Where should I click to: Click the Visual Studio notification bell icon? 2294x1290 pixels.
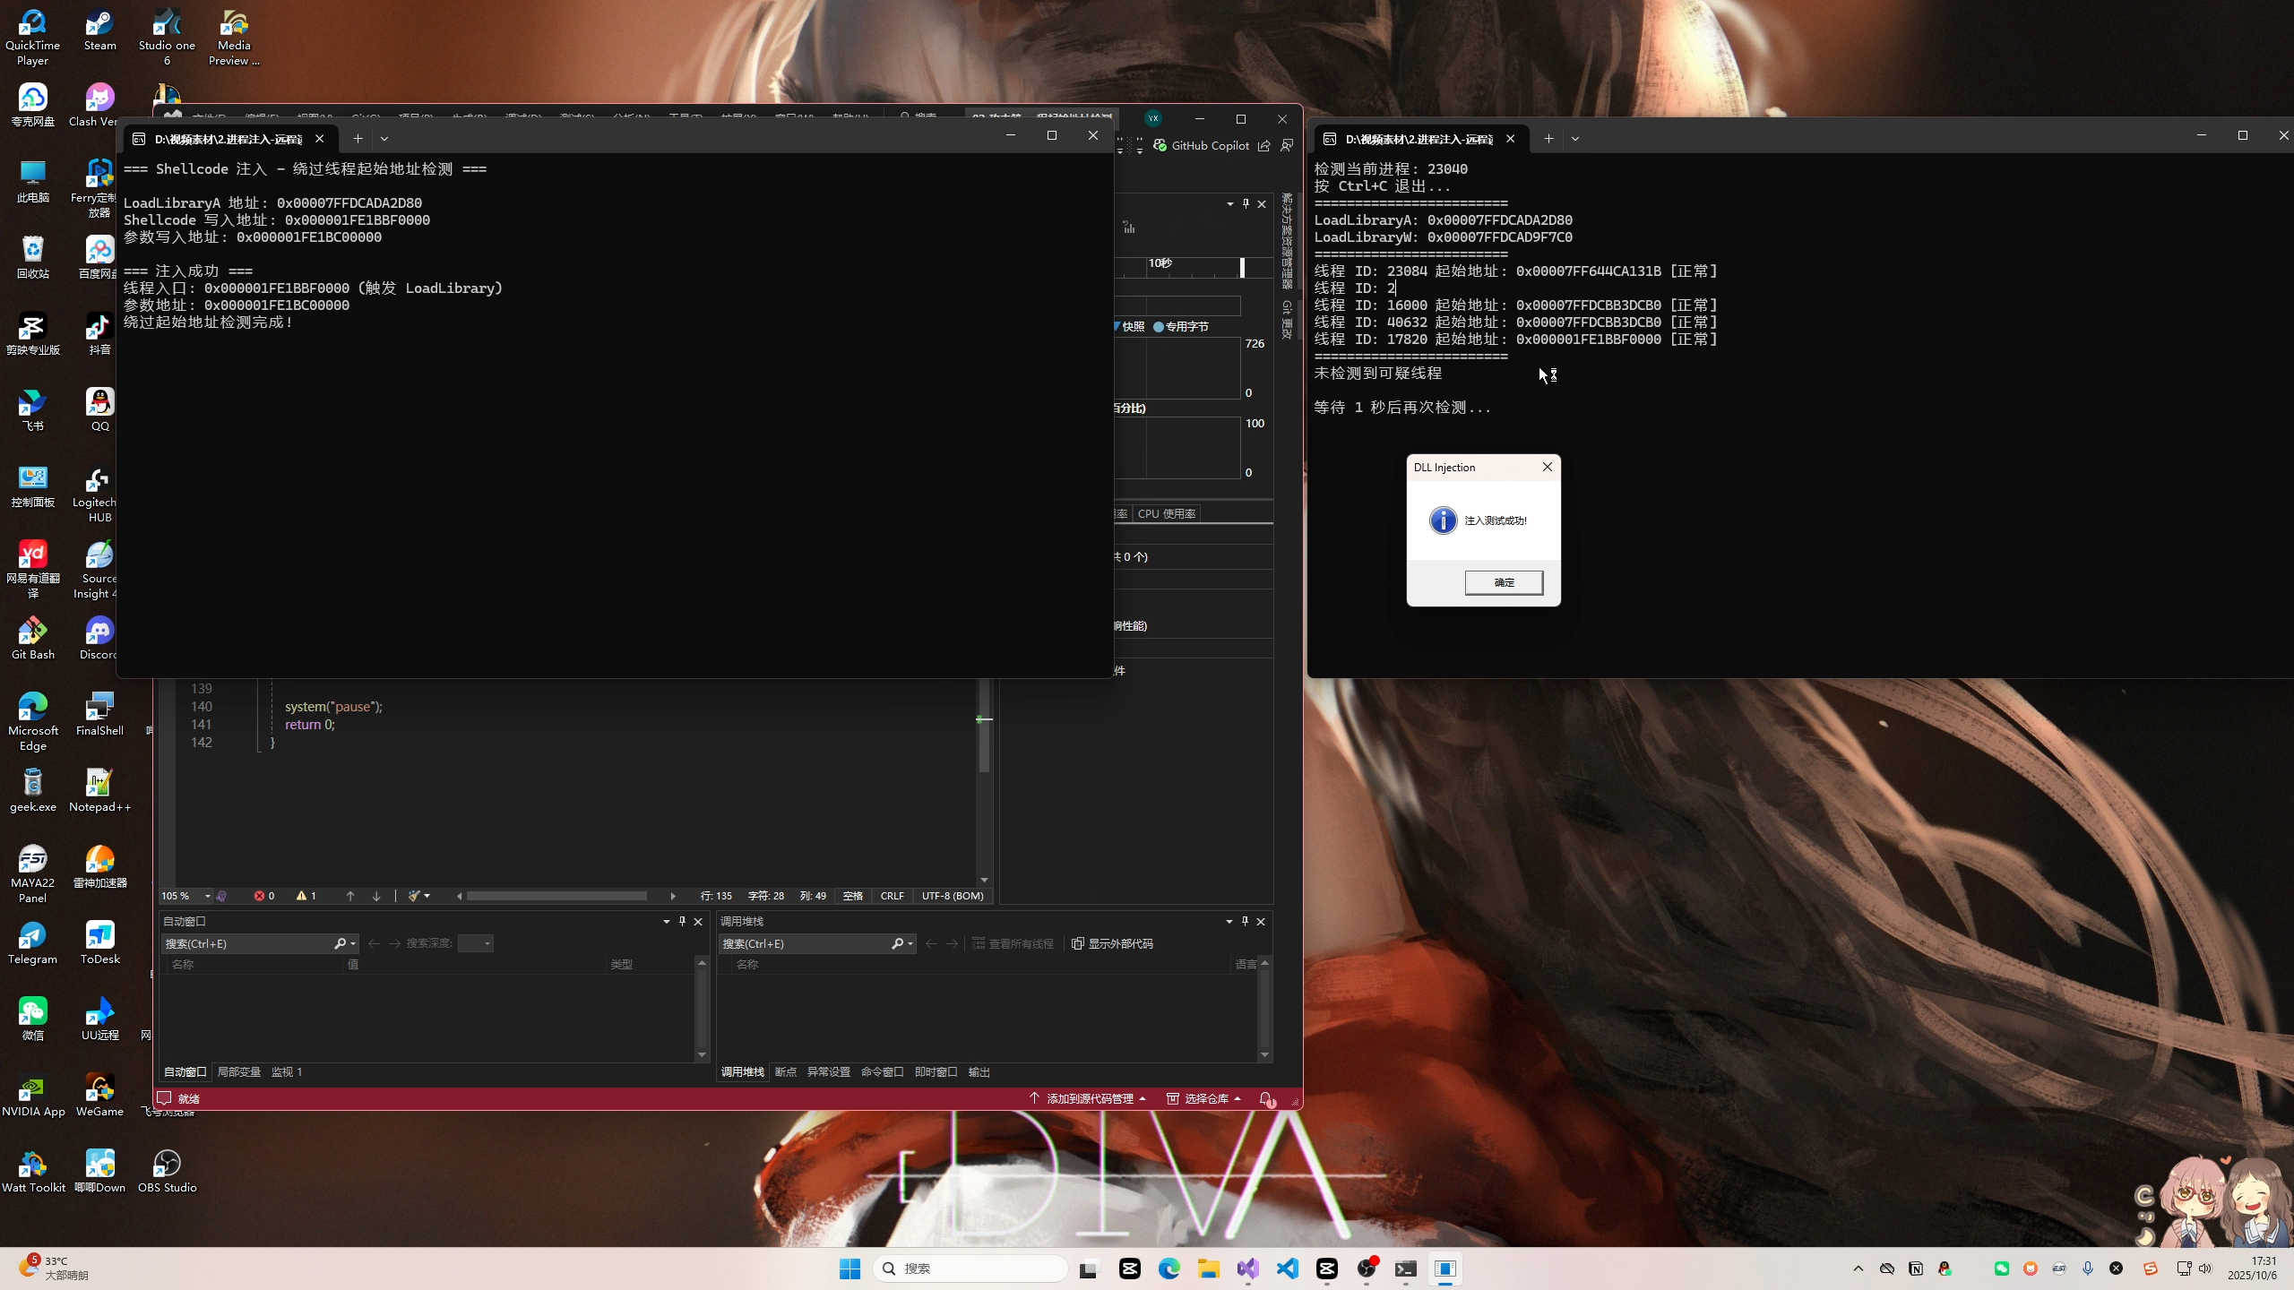[x=1265, y=1098]
